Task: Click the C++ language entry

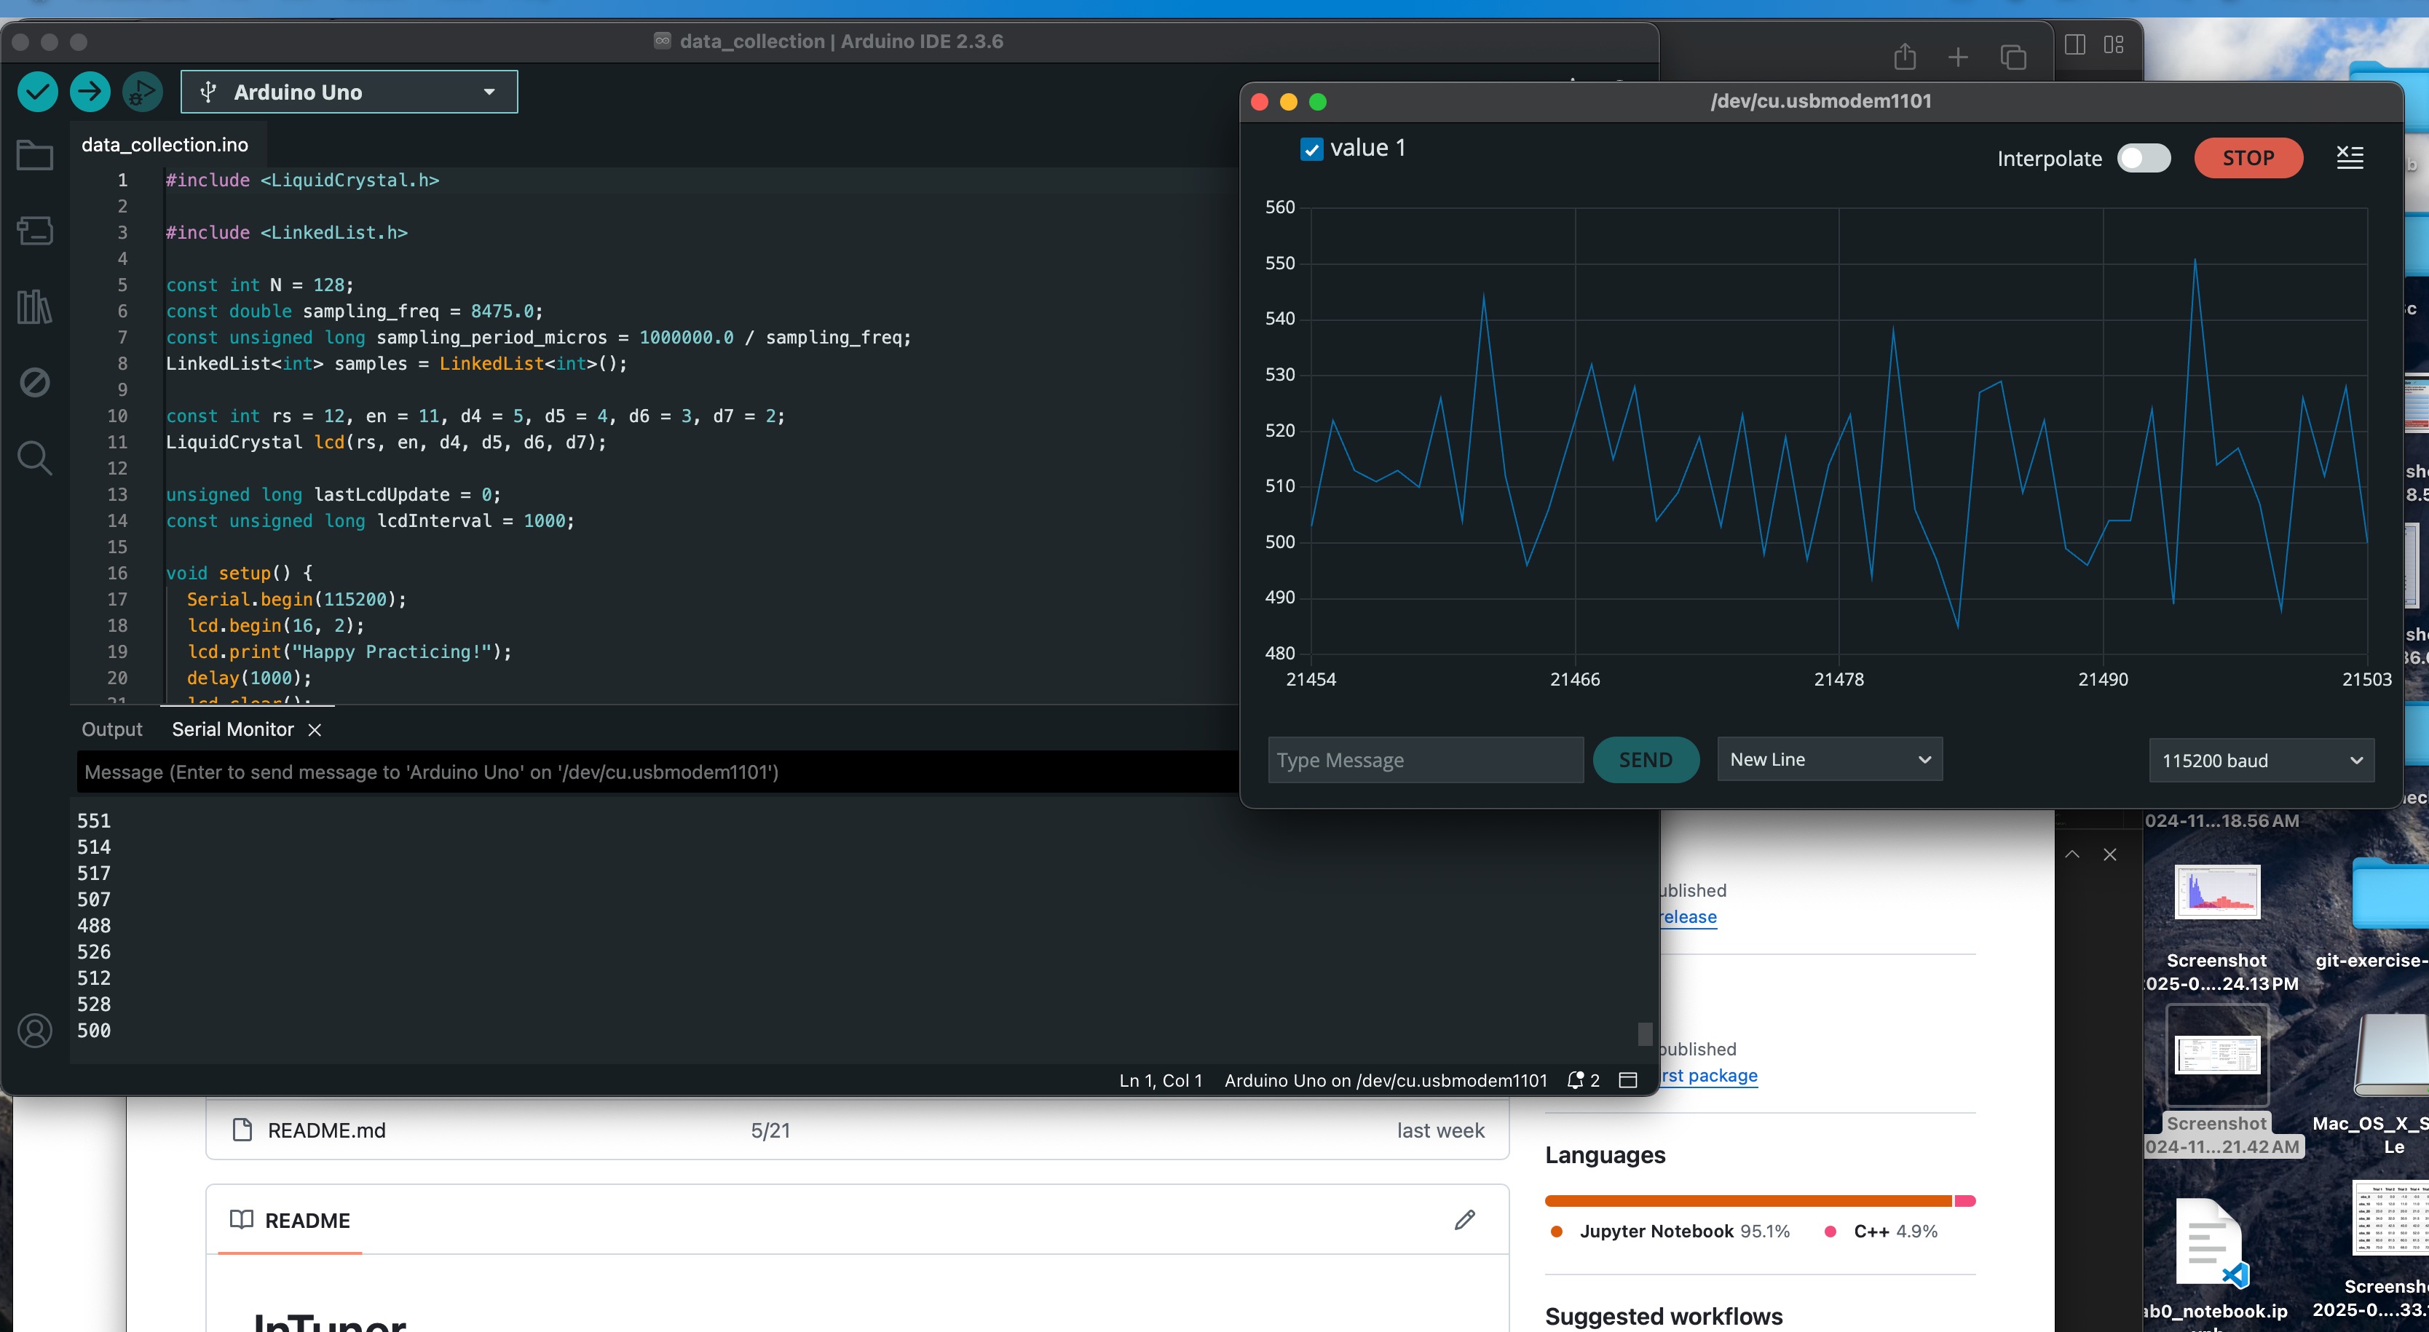Action: (1881, 1230)
